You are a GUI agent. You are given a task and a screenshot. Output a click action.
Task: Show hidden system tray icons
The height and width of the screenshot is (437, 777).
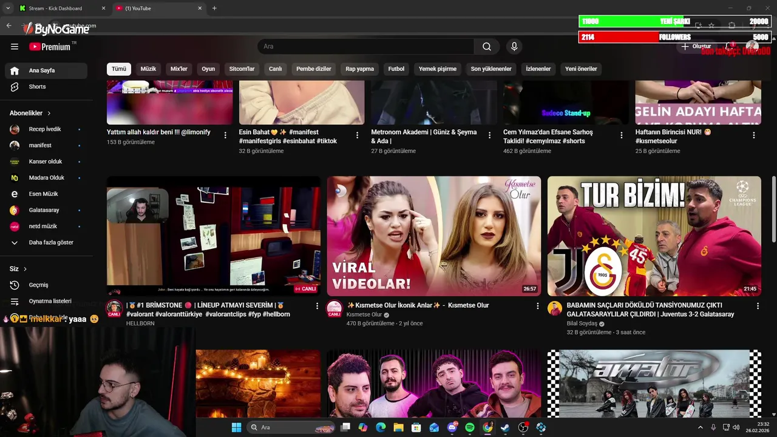(700, 427)
